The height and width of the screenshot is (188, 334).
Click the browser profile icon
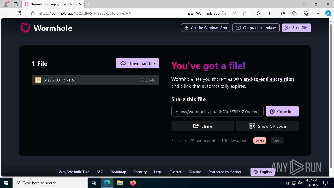pos(6,4)
